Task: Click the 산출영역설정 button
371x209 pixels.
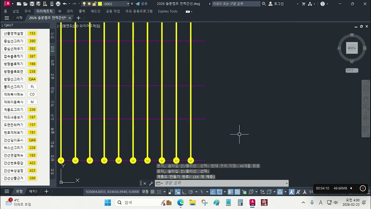Action: (x=13, y=33)
